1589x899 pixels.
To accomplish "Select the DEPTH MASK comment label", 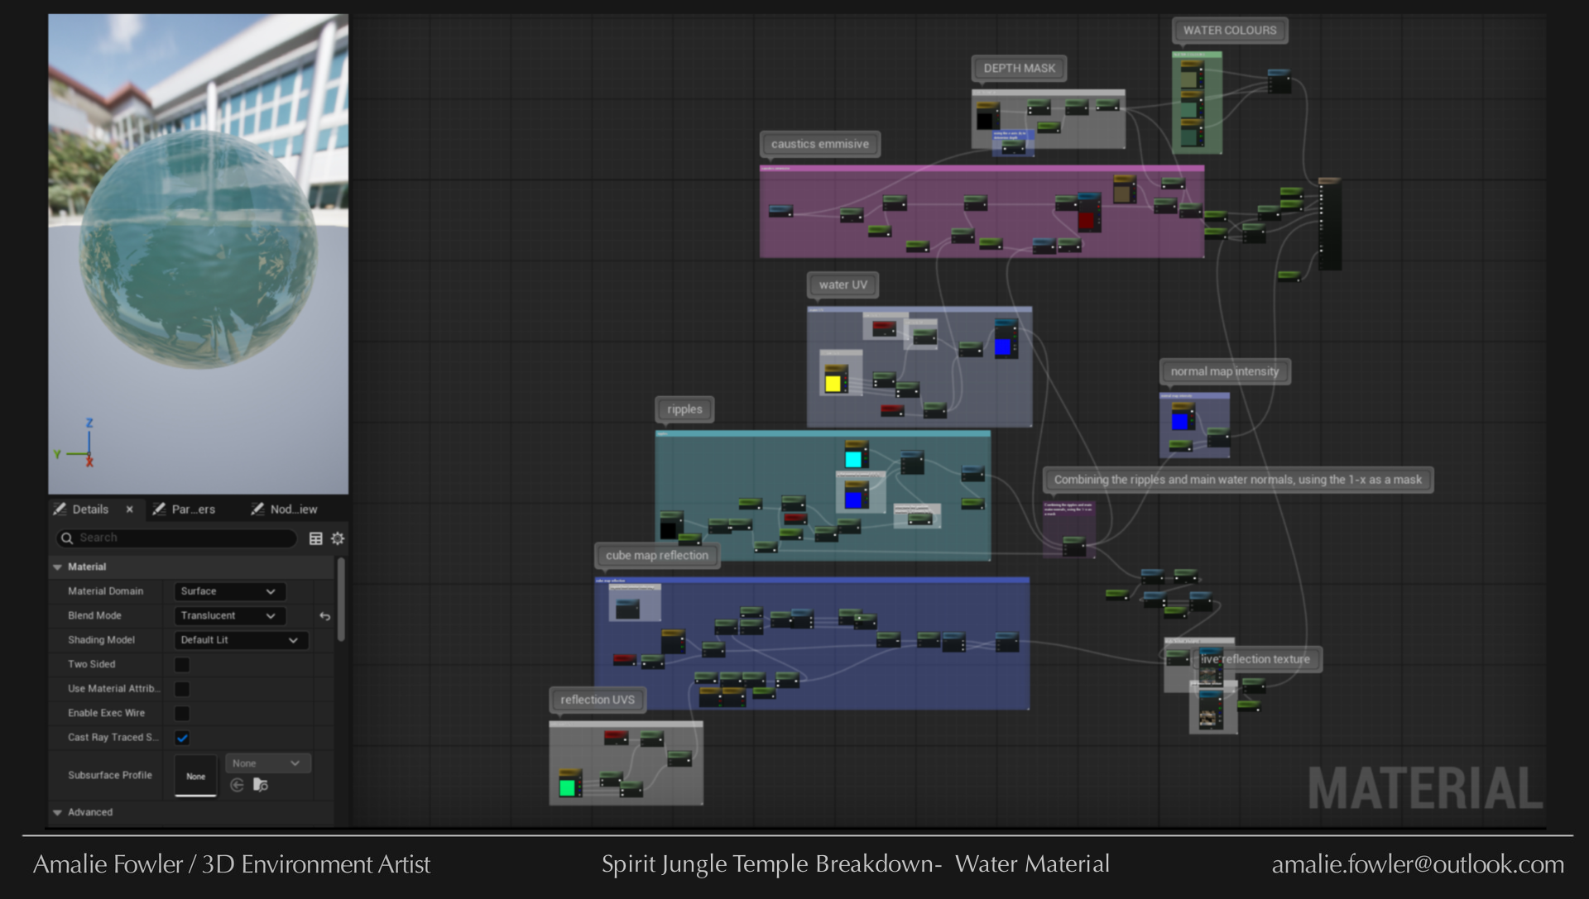I will (x=1020, y=69).
